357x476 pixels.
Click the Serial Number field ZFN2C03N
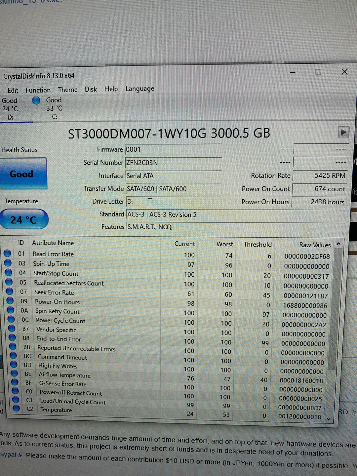click(173, 163)
